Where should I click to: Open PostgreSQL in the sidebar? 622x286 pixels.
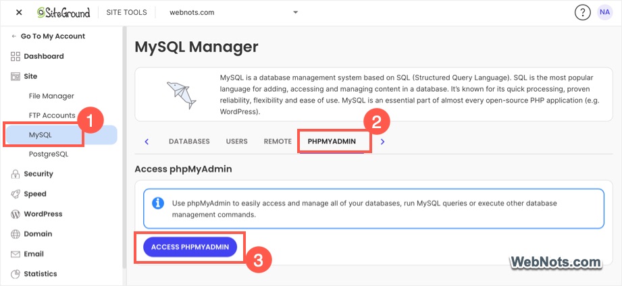click(49, 154)
